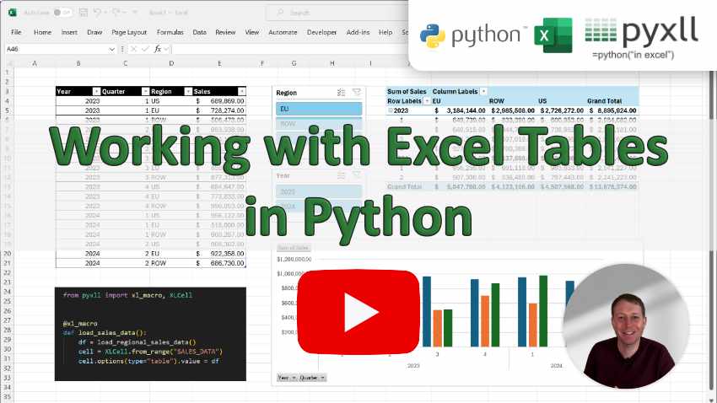Click into the Search box in title bar
The height and width of the screenshot is (403, 717).
click(x=336, y=13)
